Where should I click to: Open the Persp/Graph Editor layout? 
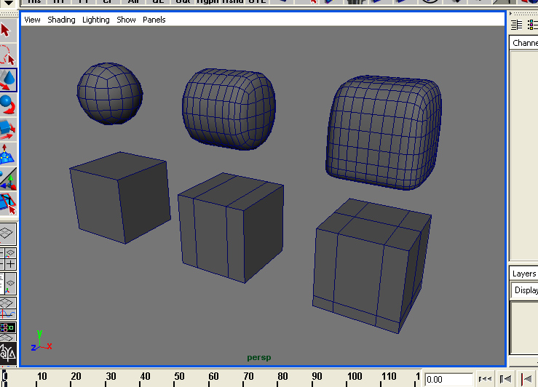7,308
